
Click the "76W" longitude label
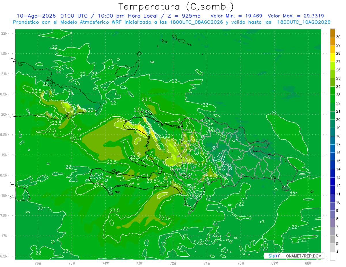coord(38,263)
